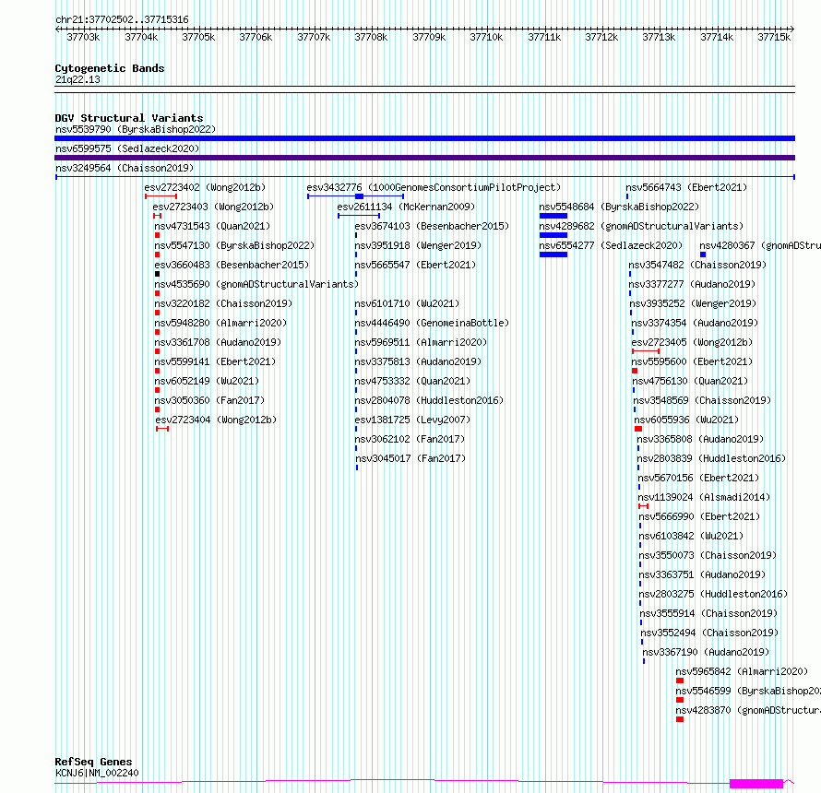This screenshot has width=821, height=793.
Task: Select the blue esv3432776 variant glyph
Action: (355, 196)
